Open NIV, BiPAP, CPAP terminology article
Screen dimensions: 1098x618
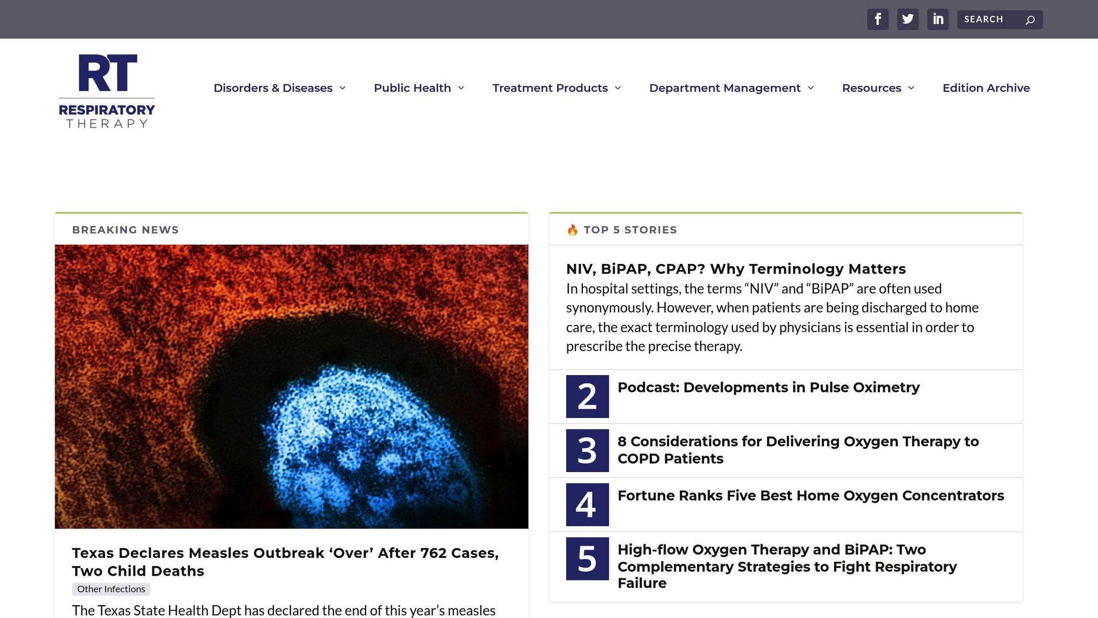pos(736,269)
